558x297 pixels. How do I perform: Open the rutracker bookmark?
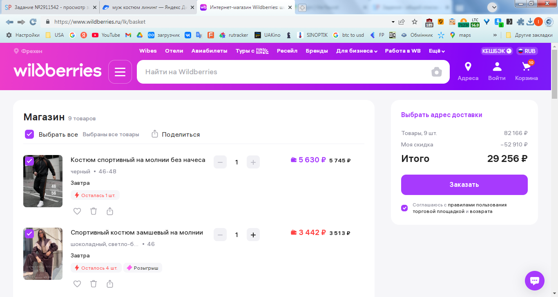pyautogui.click(x=234, y=35)
